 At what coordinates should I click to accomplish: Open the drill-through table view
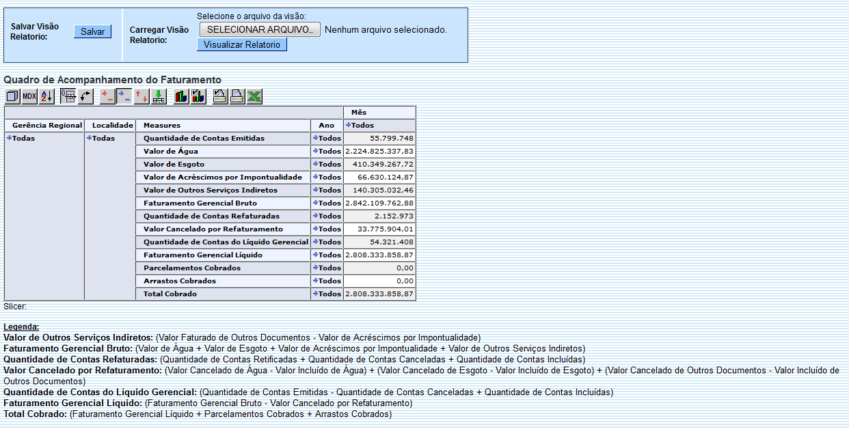(x=158, y=96)
